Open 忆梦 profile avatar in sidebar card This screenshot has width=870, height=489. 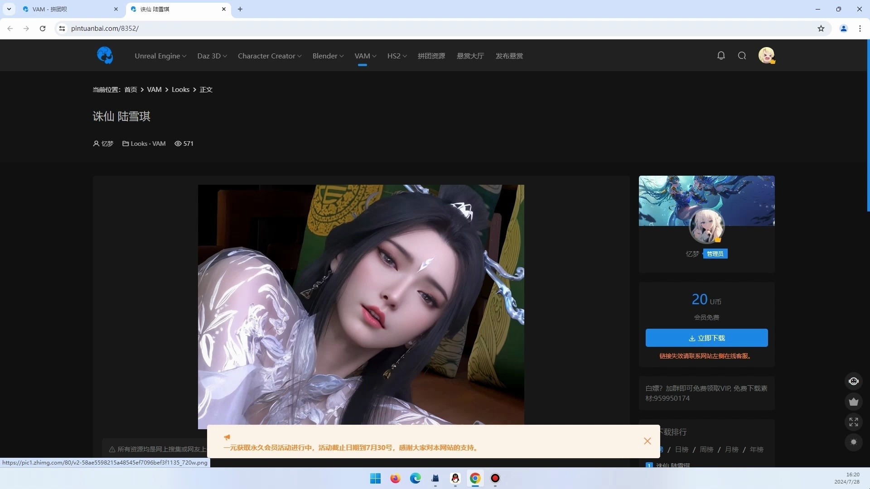point(706,226)
